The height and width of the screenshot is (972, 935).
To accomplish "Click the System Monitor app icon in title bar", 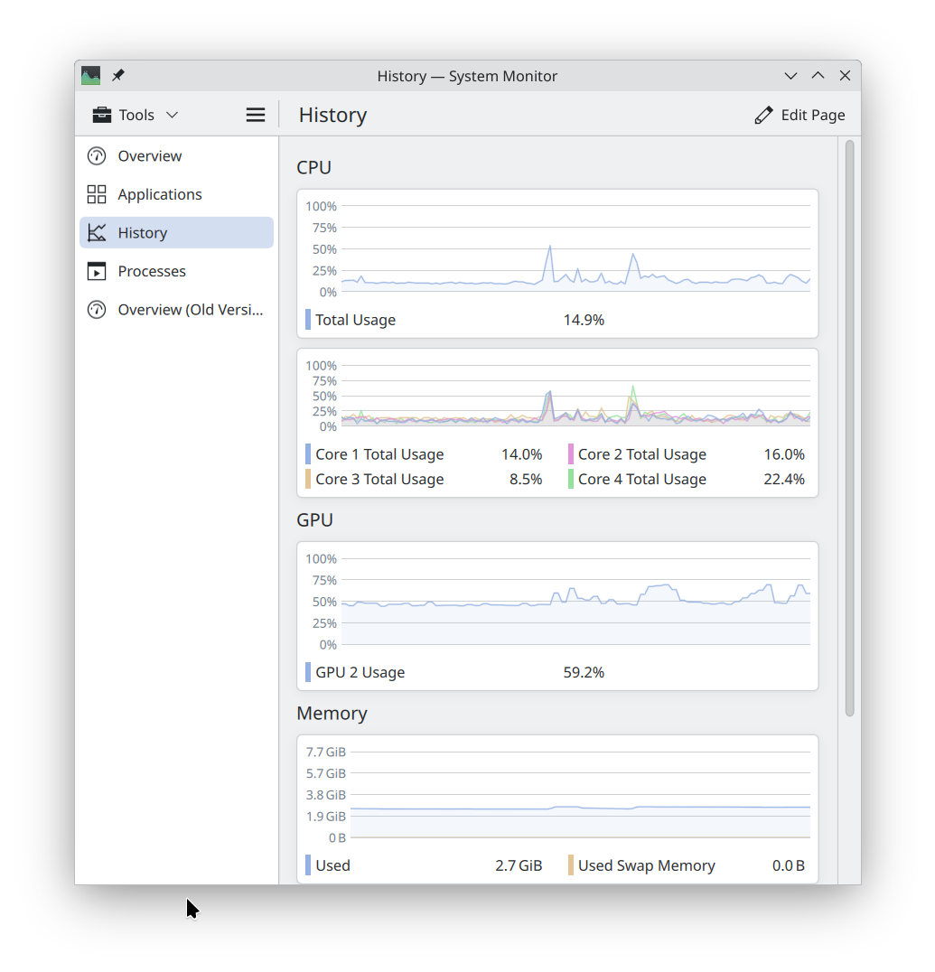I will (91, 76).
